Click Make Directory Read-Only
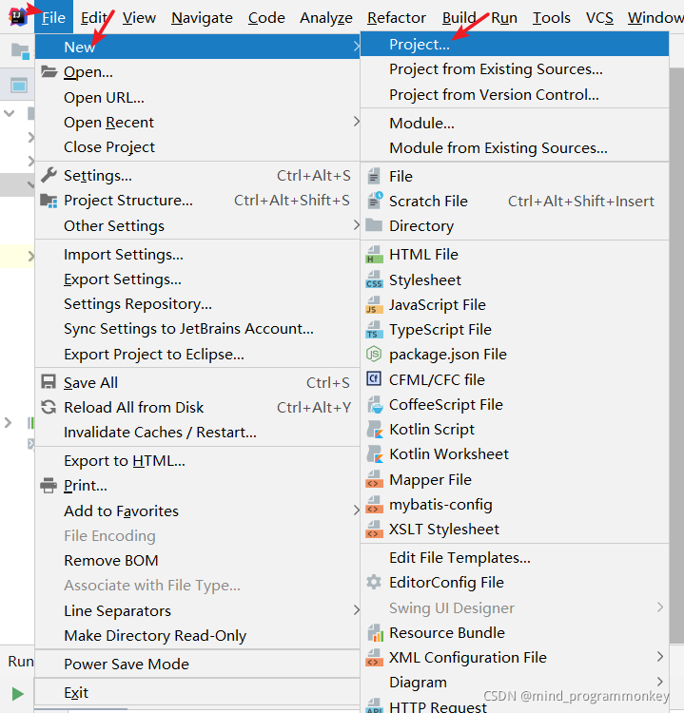The height and width of the screenshot is (713, 684). (x=197, y=635)
